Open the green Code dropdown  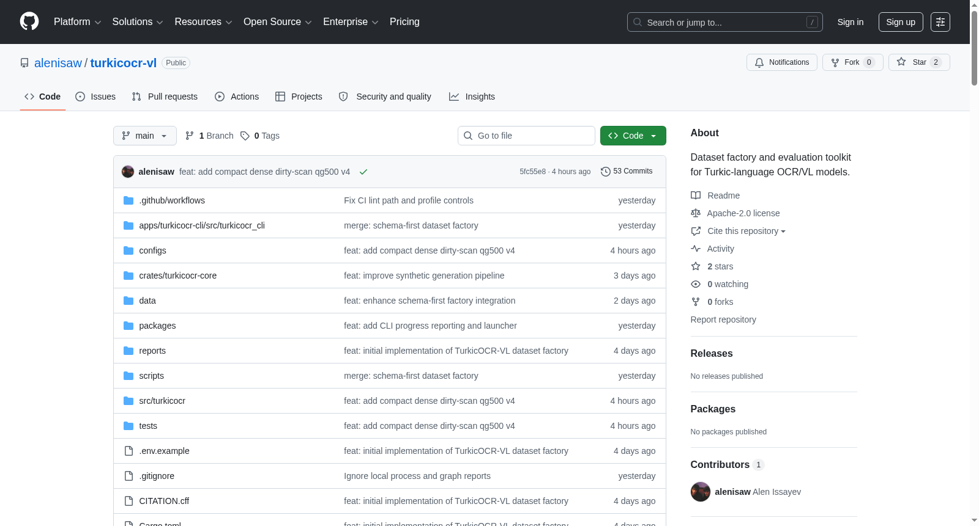[x=633, y=136]
